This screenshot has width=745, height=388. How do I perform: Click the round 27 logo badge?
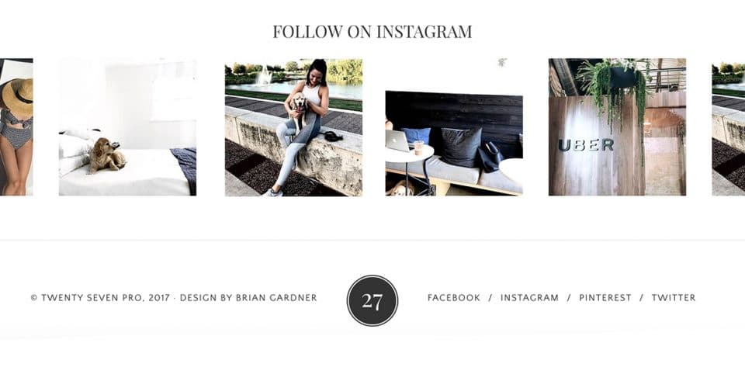372,300
